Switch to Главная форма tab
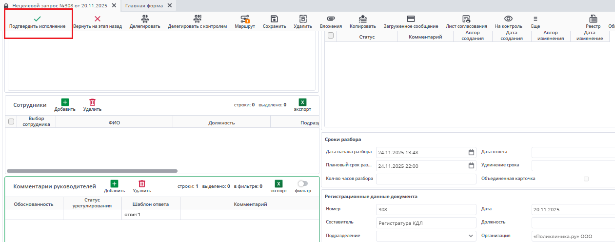This screenshot has width=615, height=242. (144, 5)
